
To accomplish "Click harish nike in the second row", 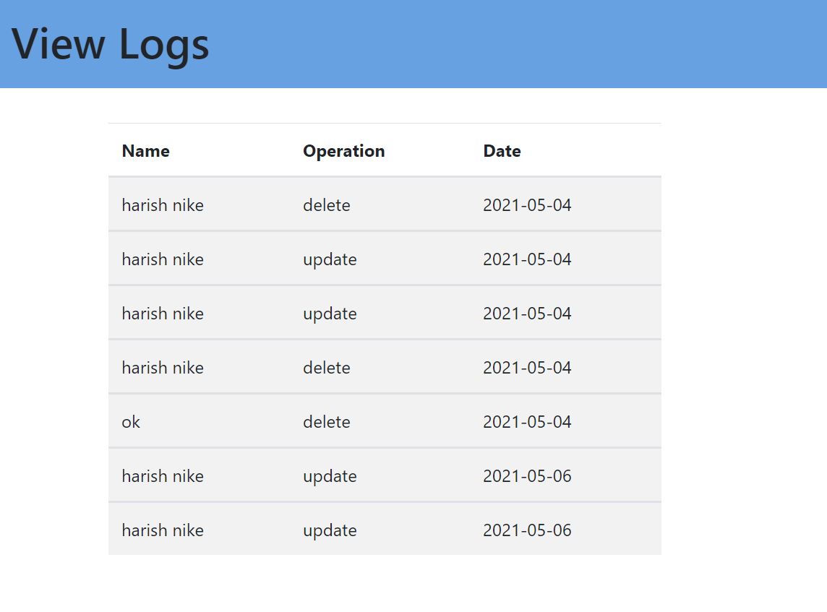I will click(x=163, y=259).
